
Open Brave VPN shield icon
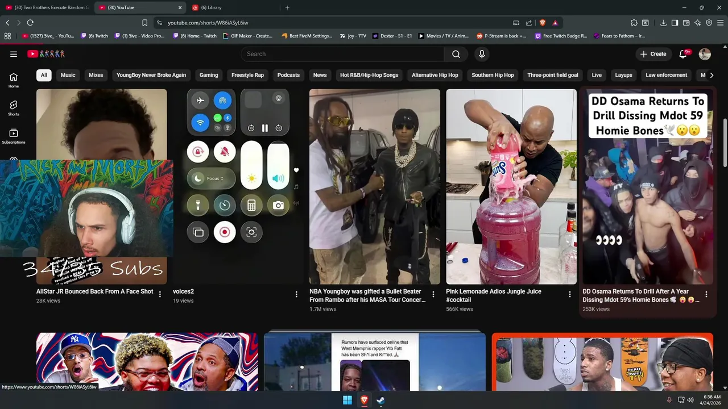(x=709, y=23)
